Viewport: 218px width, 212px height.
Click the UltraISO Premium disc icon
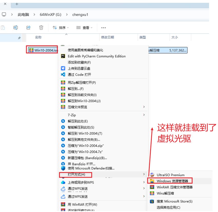pyautogui.click(x=152, y=175)
